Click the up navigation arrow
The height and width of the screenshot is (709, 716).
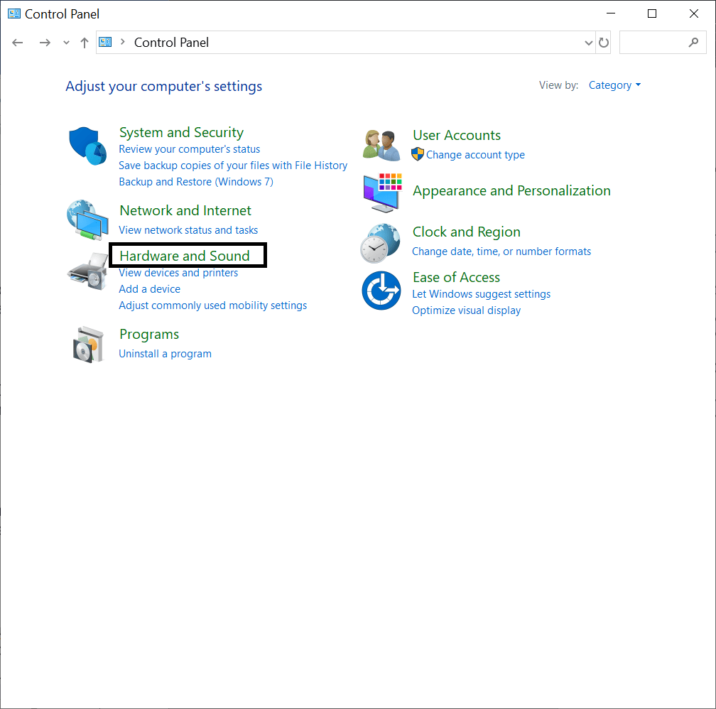84,42
